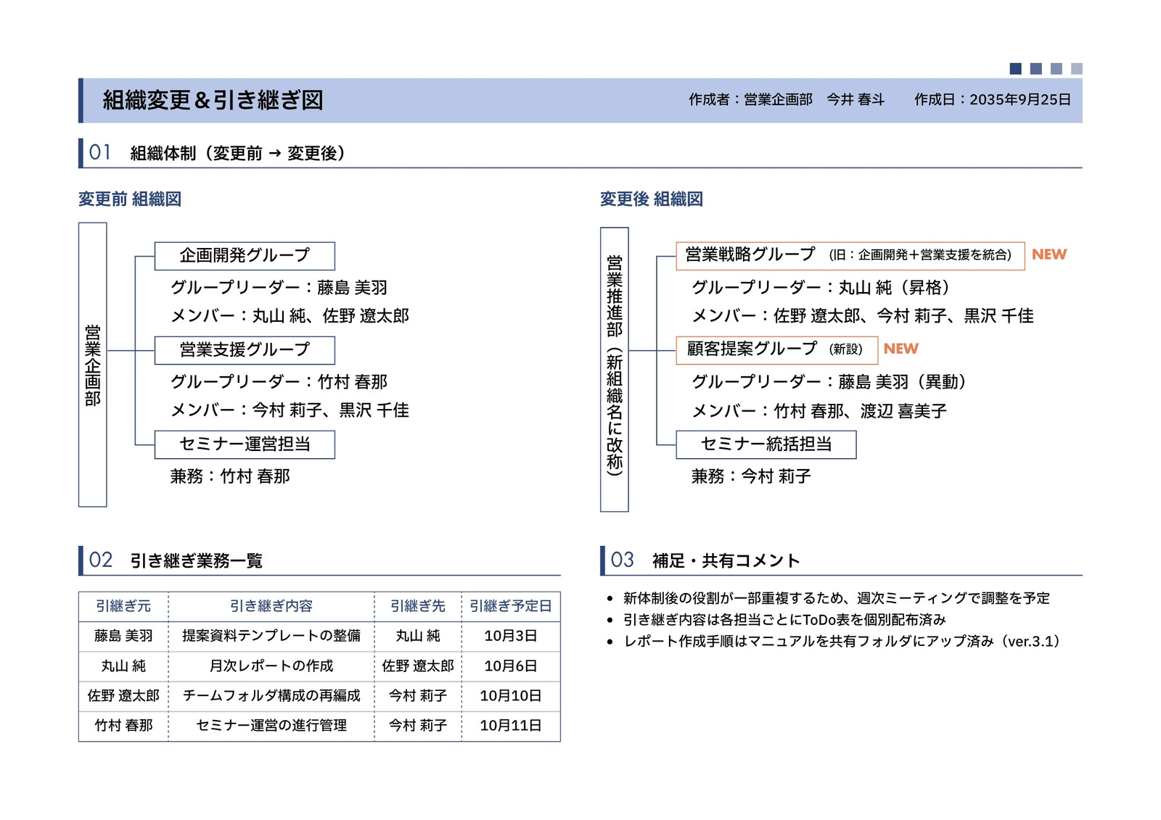This screenshot has width=1161, height=820.
Task: Click the 作成日：2035年9月25日 text
Action: pos(992,100)
